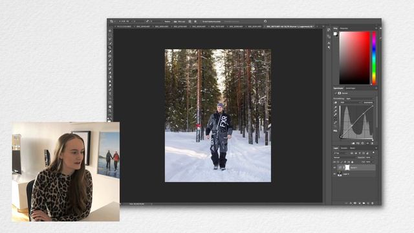Select the History Brush tool
Screen dimensions: 414x233
coord(110,69)
